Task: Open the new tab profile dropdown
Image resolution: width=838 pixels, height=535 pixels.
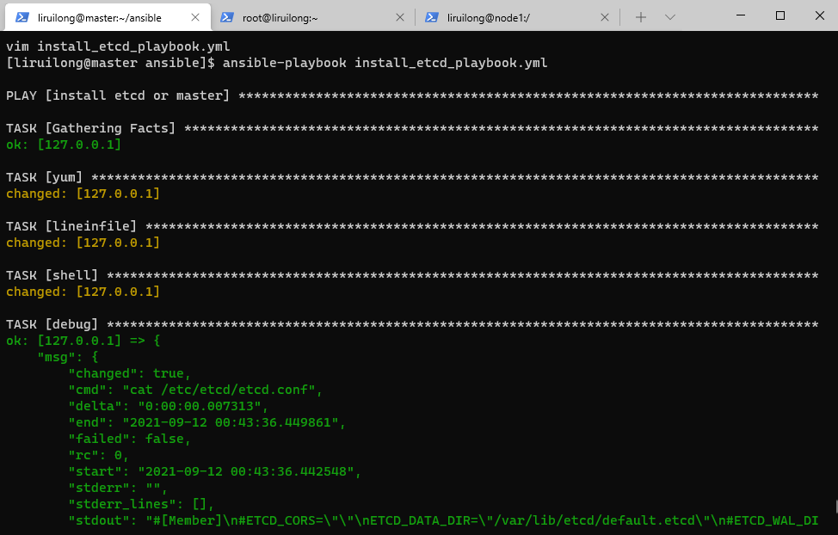Action: tap(670, 18)
